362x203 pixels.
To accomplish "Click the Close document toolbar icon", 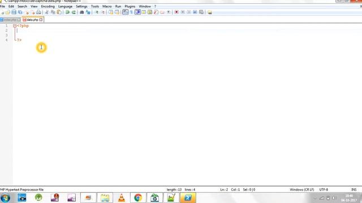I will tap(27, 12).
